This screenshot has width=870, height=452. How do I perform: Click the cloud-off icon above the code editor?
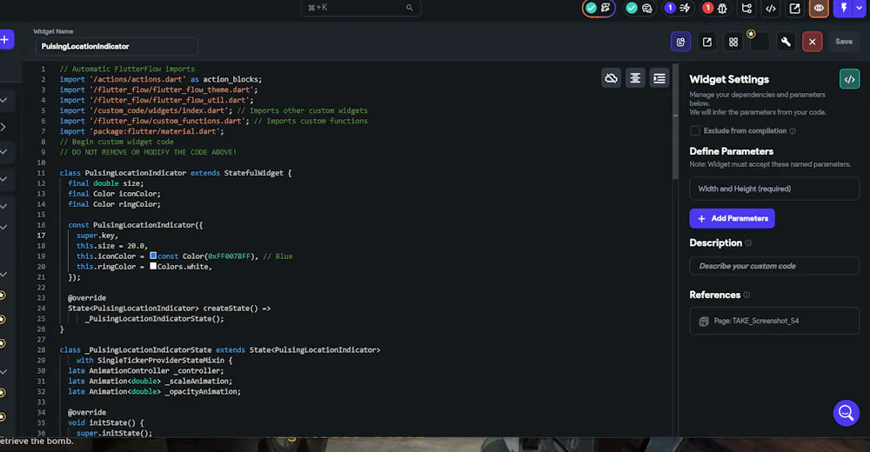611,79
